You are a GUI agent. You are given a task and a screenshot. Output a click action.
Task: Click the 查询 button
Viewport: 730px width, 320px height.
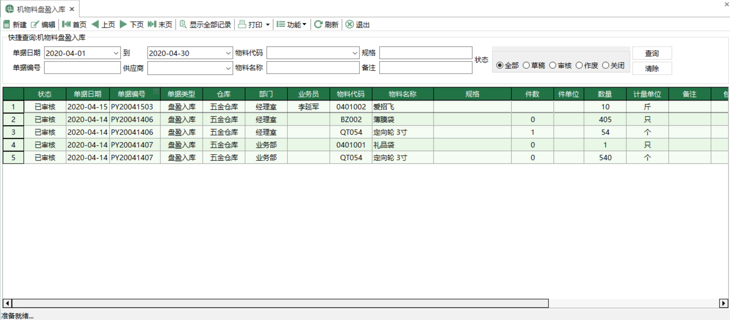(x=652, y=53)
